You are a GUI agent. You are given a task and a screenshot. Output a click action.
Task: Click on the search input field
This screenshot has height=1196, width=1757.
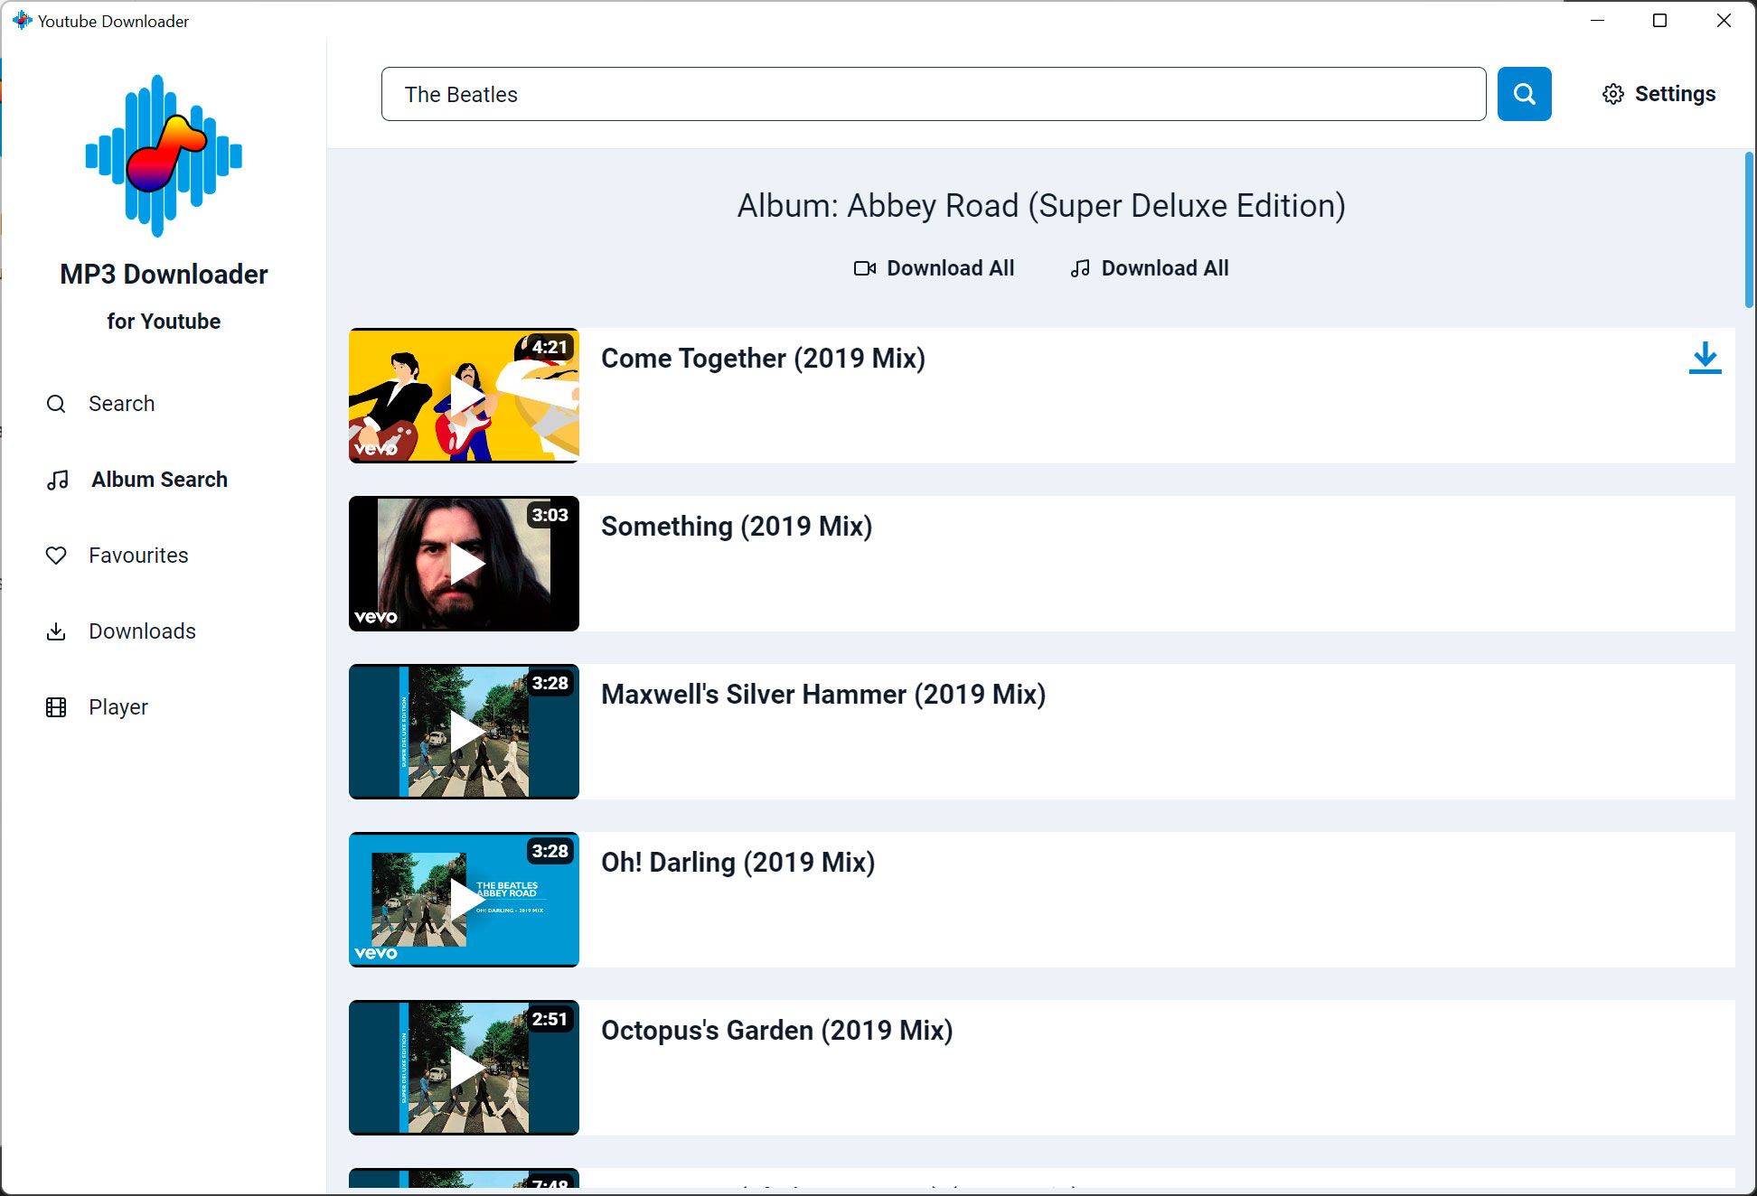pyautogui.click(x=934, y=93)
